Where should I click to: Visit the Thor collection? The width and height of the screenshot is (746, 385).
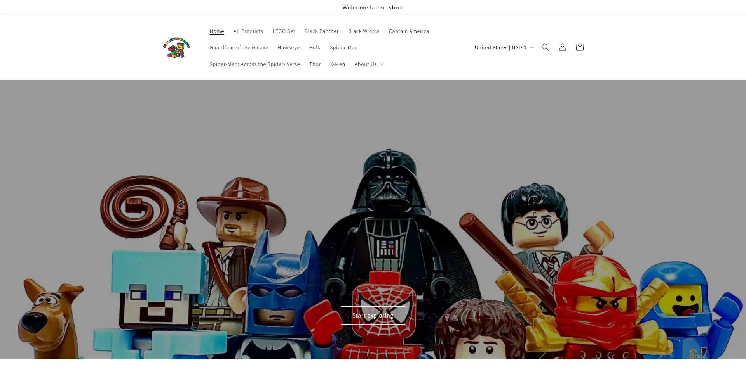coord(315,64)
